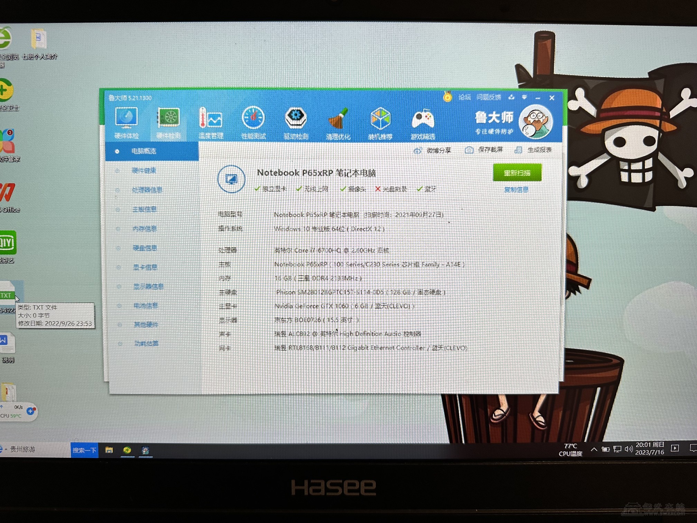Click the 16 GB DDR4 memory text
697x523 pixels.
click(x=318, y=278)
